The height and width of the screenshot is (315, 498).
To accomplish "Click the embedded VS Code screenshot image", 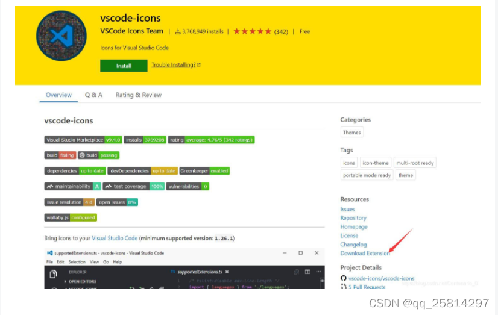I will (184, 269).
